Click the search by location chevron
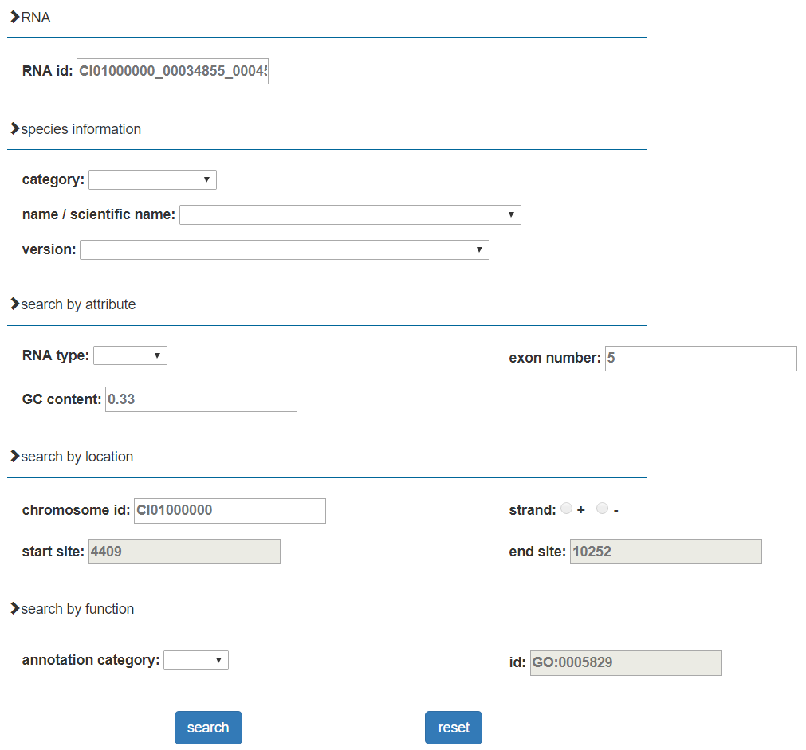Viewport: 806px width, 750px height. [x=14, y=457]
